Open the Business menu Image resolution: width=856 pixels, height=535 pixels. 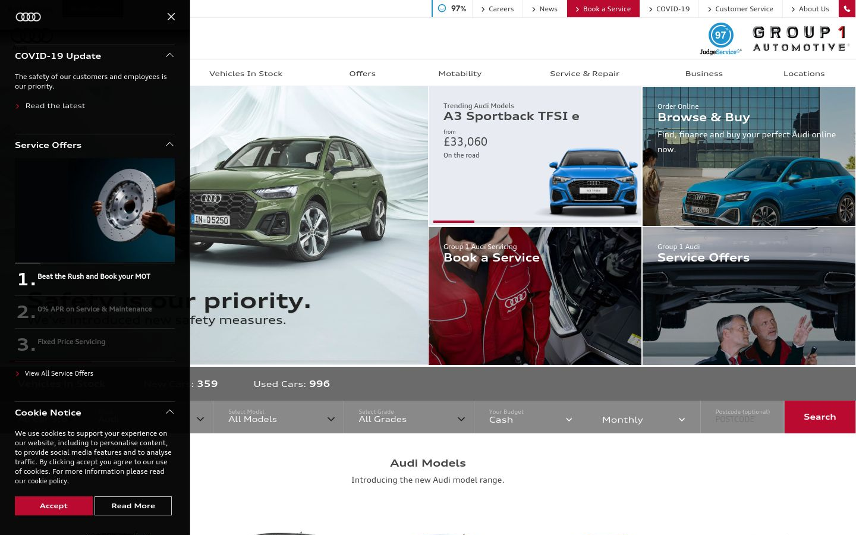[704, 74]
